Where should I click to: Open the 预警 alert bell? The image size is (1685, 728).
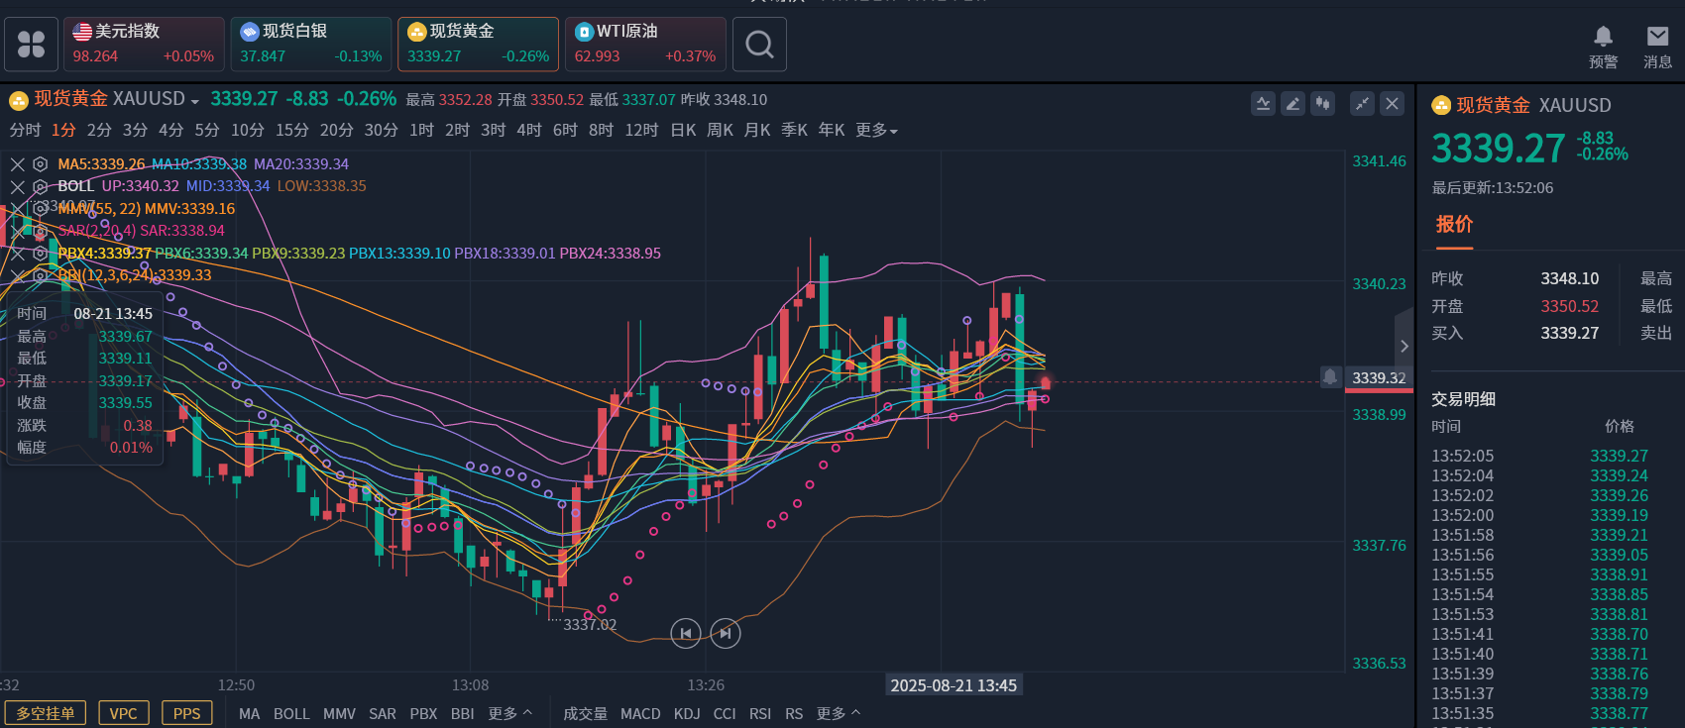pos(1603,47)
